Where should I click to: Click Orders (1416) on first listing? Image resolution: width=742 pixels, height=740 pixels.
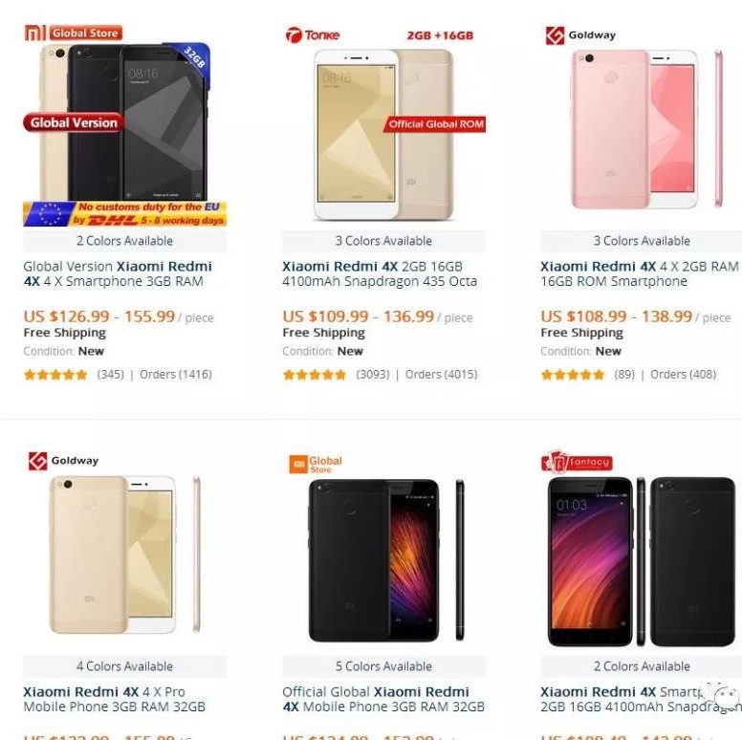(x=176, y=374)
